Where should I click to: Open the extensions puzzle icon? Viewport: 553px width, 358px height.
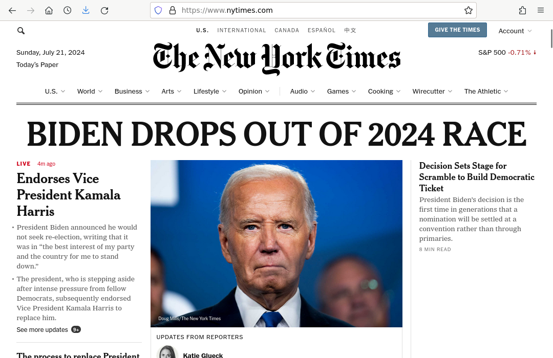coord(523,11)
